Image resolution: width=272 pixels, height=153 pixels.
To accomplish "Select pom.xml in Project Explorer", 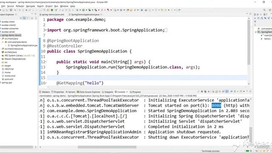I will click(x=8, y=79).
